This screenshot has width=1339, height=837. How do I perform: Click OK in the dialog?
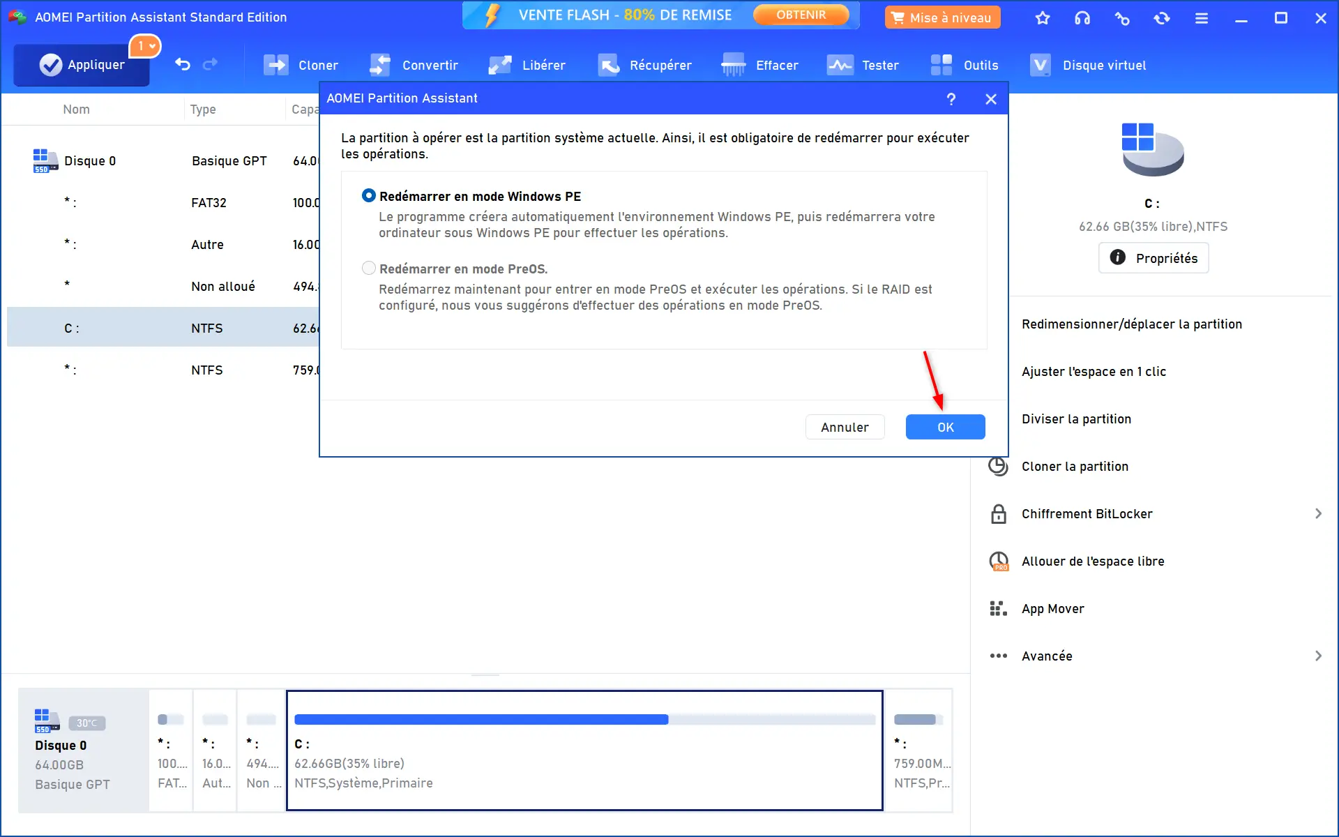(945, 427)
